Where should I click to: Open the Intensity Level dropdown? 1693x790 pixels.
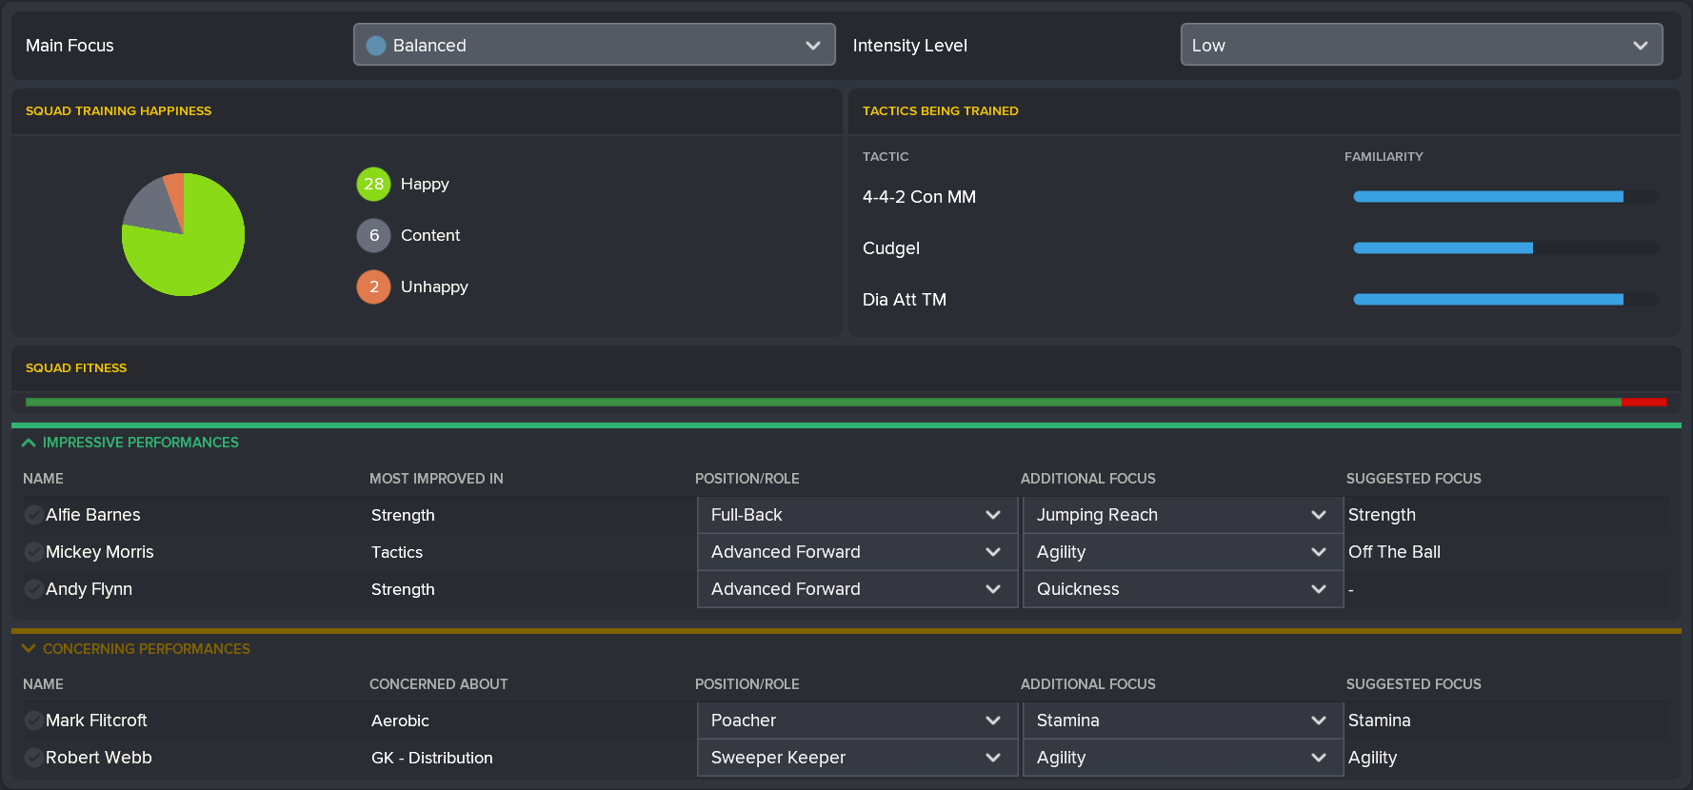[1421, 46]
